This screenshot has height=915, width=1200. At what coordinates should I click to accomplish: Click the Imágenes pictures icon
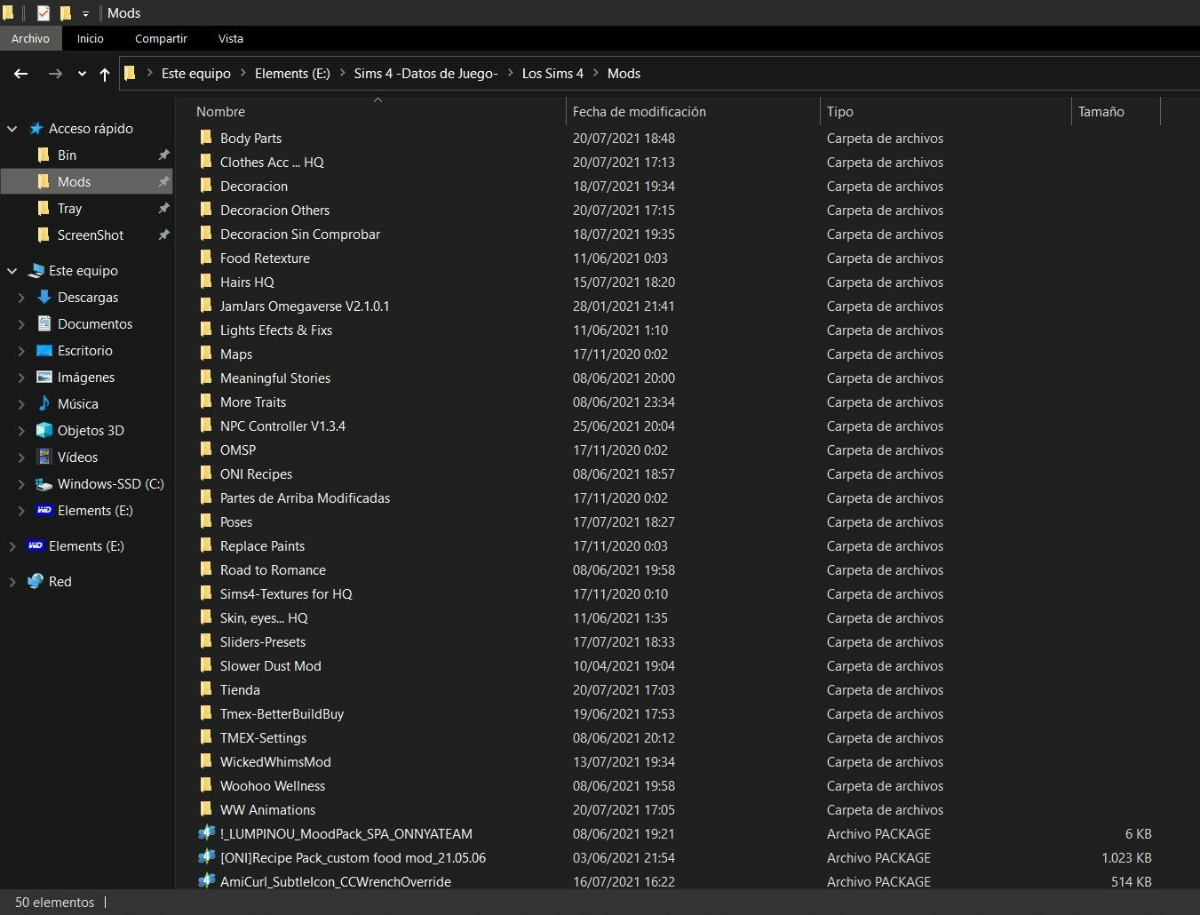coord(44,377)
